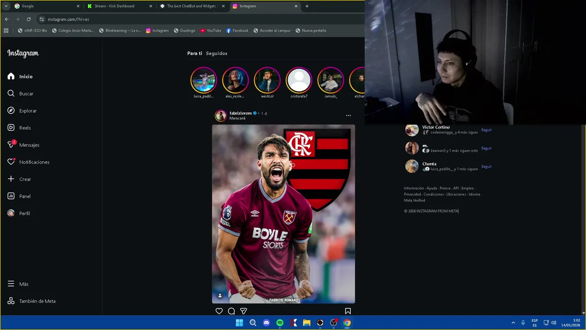Open the Idioma footer link
Viewport: 586px width, 330px height.
(x=474, y=194)
